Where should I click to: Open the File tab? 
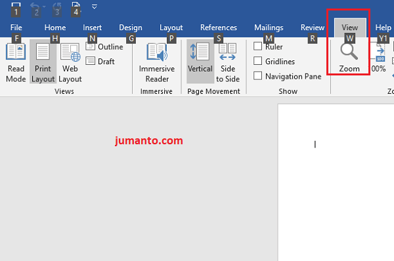pos(16,28)
